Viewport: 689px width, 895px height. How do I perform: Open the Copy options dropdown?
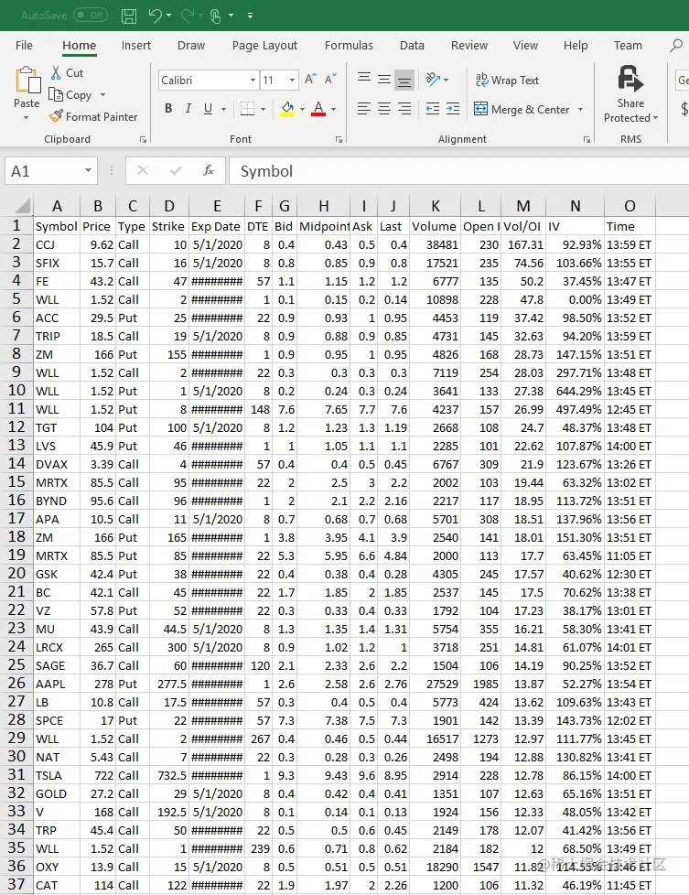click(x=102, y=95)
